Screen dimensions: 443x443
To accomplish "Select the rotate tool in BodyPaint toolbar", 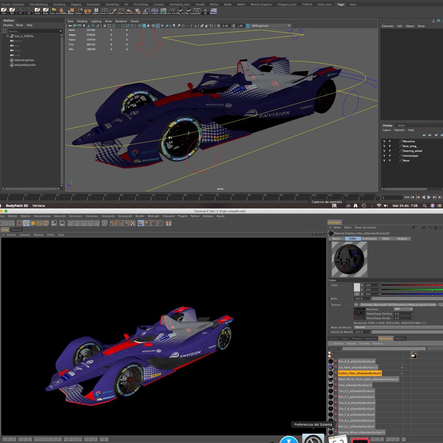I will point(39,223).
